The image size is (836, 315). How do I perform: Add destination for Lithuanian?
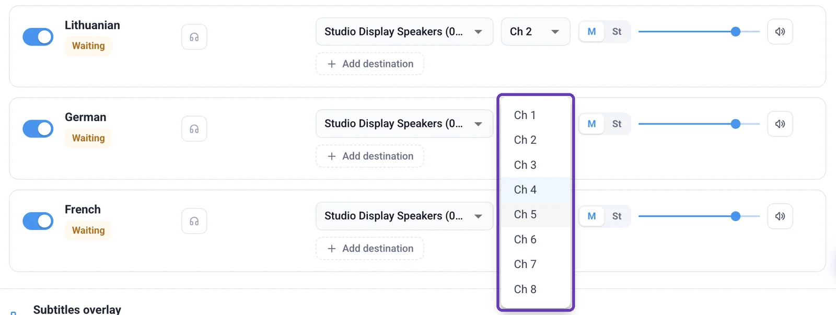(370, 64)
